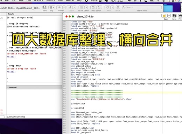182x134 pixels.
Task: Open the Do-file Editor icon
Action: tap(82, 7)
